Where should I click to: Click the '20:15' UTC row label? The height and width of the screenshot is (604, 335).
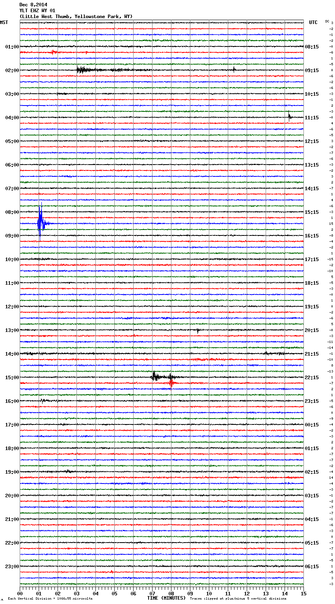tap(312, 330)
